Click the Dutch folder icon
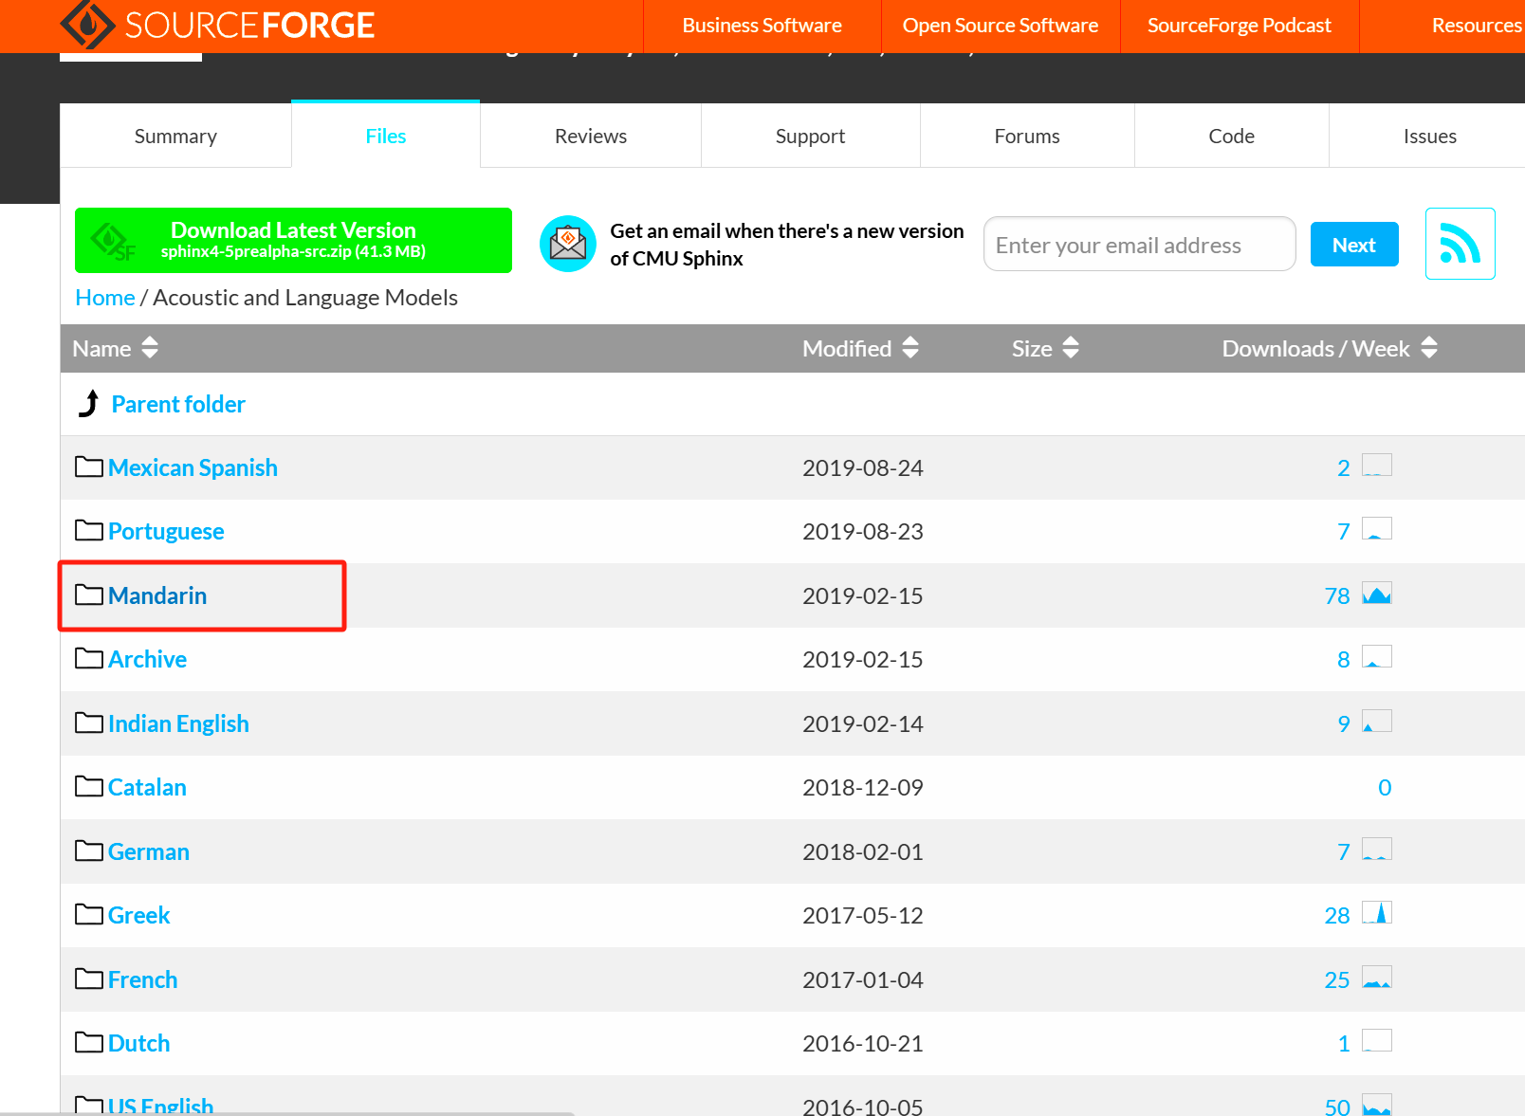The width and height of the screenshot is (1525, 1116). tap(89, 1042)
